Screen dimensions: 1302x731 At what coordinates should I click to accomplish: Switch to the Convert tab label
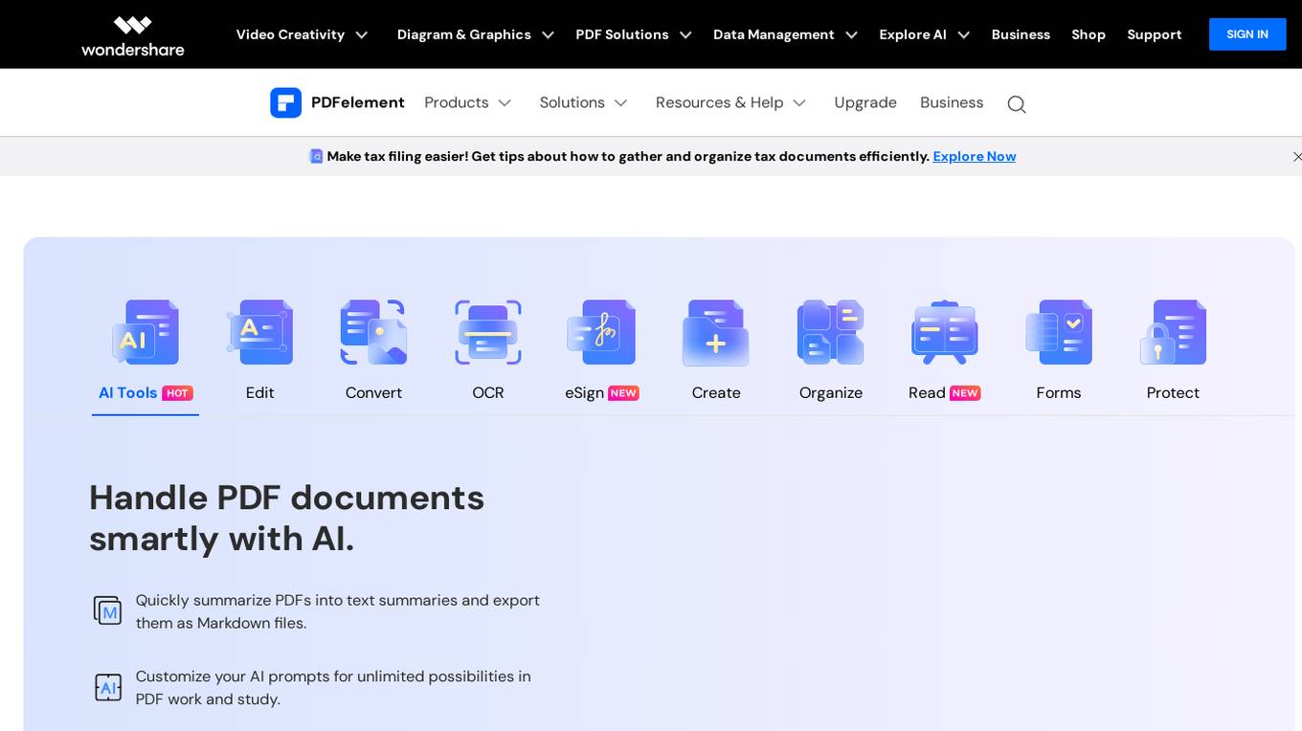[x=373, y=392]
